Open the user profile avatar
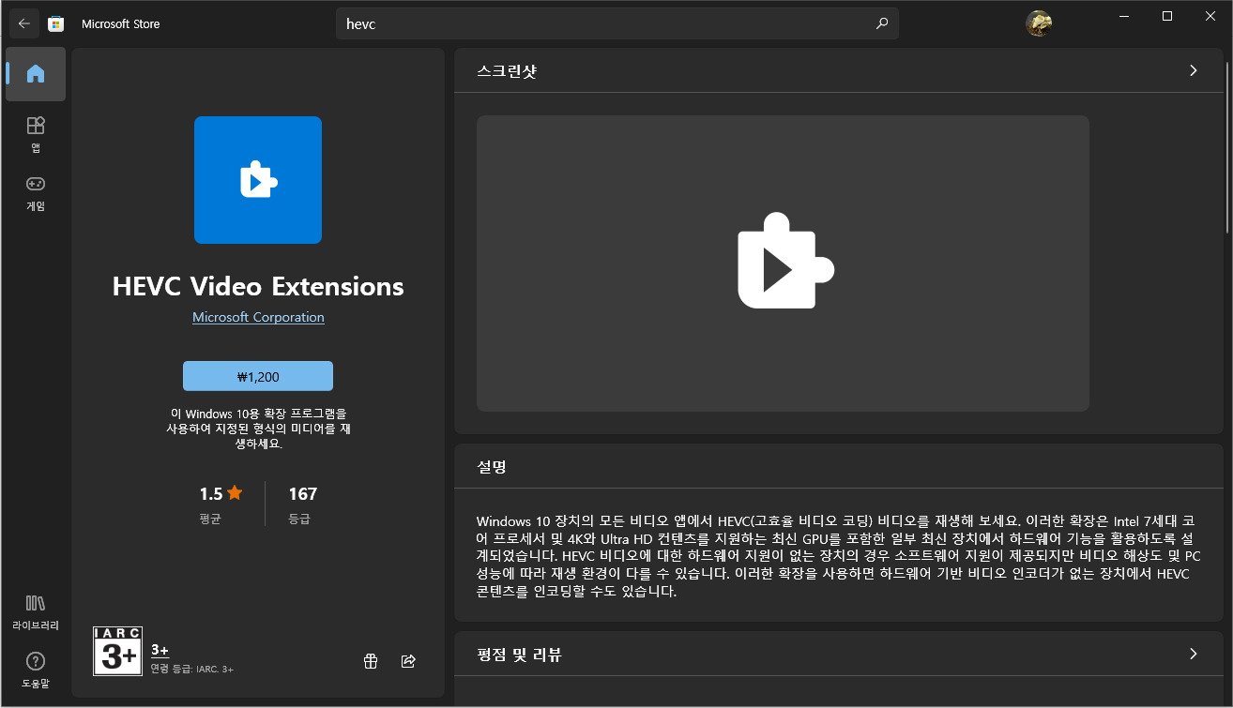The image size is (1233, 708). 1039,23
